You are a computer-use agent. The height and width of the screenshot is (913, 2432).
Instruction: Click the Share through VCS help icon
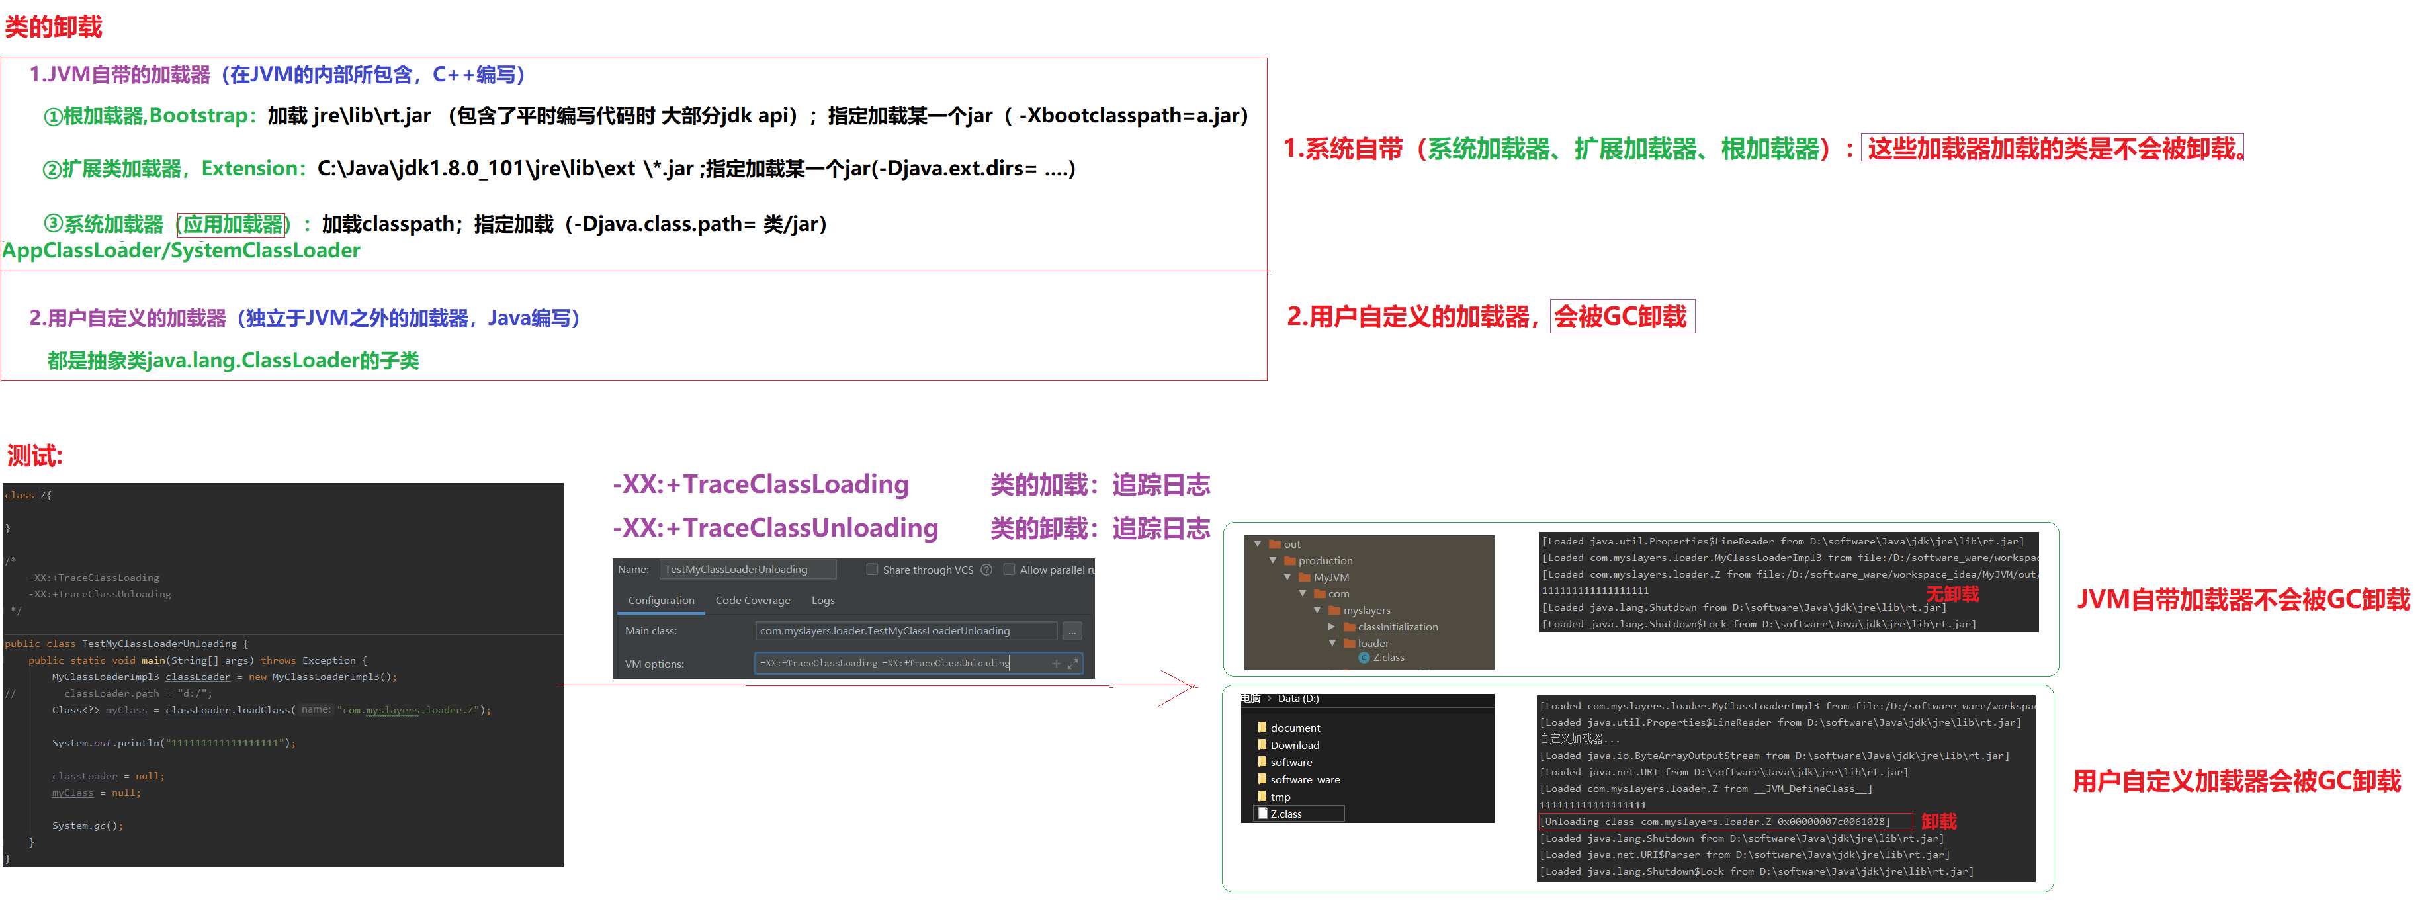tap(986, 570)
